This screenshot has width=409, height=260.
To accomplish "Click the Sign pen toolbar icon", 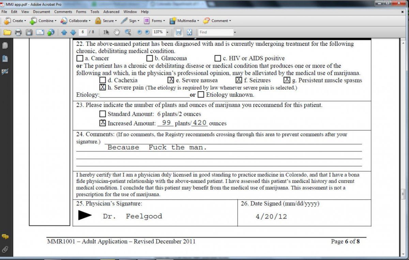I will [x=124, y=21].
